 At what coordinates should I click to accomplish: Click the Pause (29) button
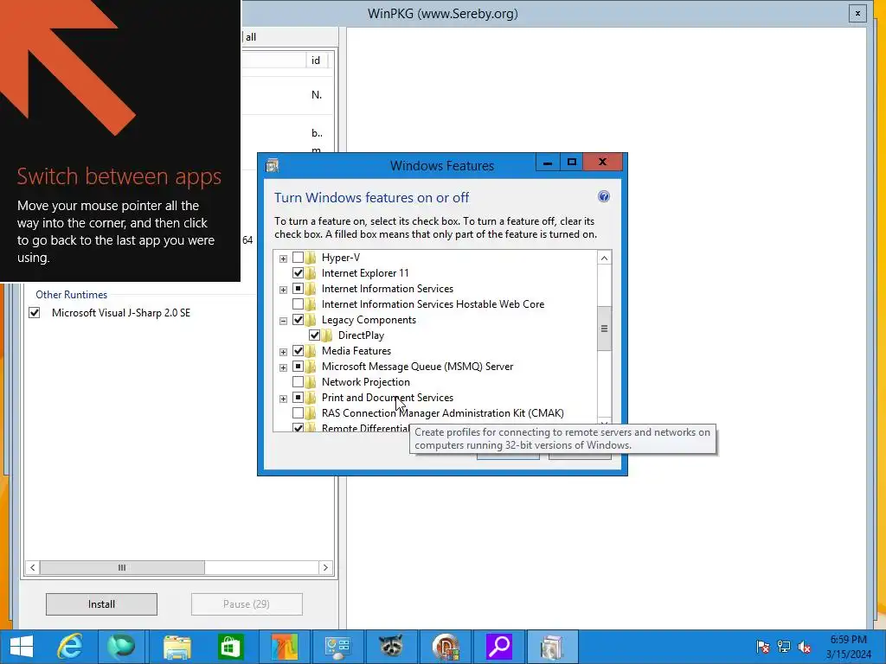247,604
